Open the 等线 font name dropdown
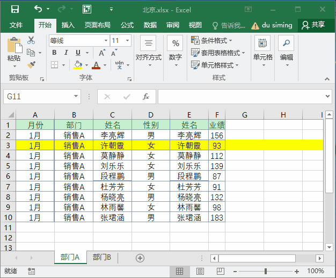The height and width of the screenshot is (278, 336). [106, 40]
